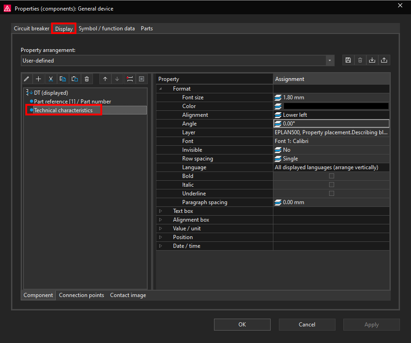411x343 pixels.
Task: Delete selected property with tree toolbar trash icon
Action: (x=87, y=79)
